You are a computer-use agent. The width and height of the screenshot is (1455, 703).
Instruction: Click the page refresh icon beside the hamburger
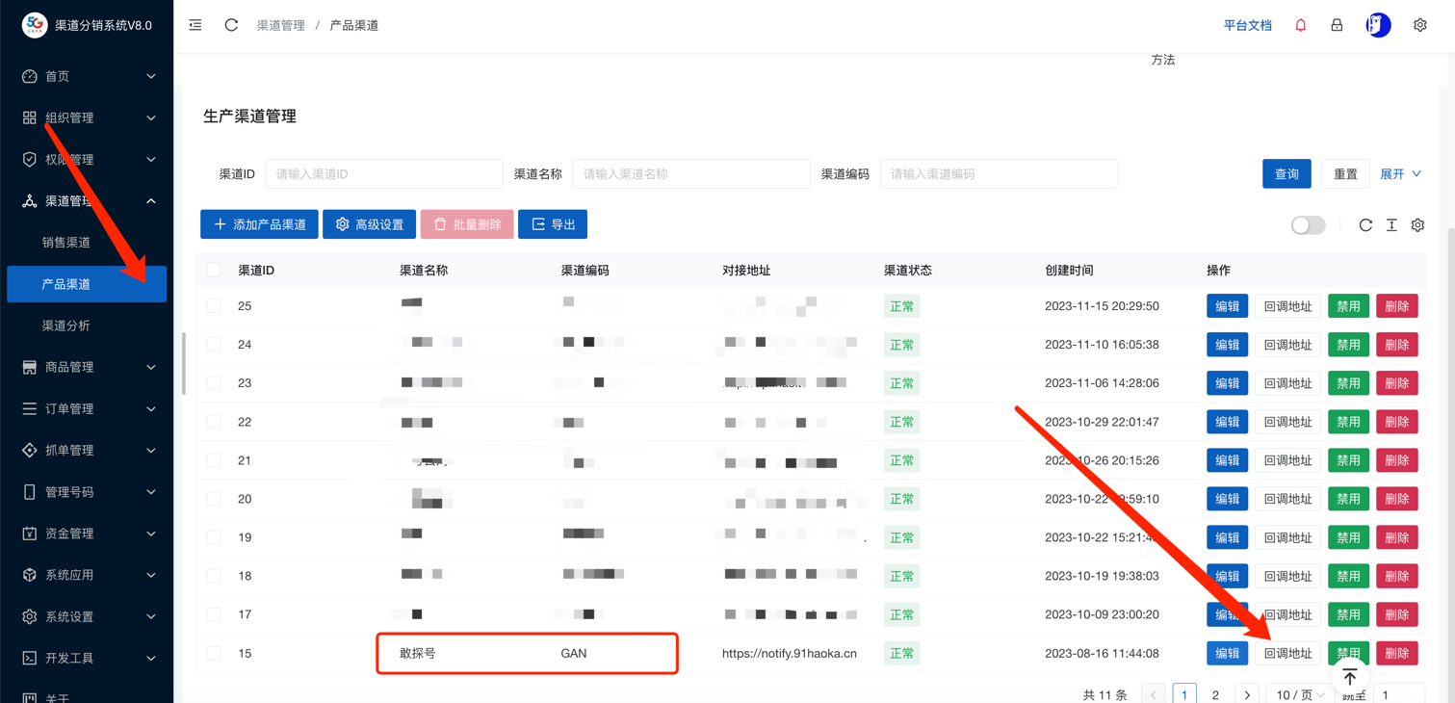[230, 25]
